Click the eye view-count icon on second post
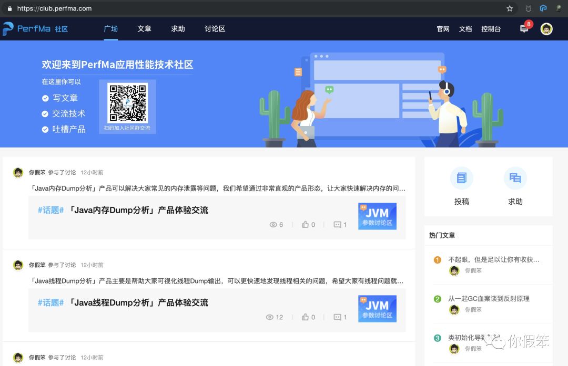 tap(270, 317)
